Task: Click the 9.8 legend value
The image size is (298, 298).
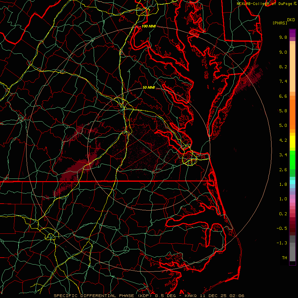Action: point(283,37)
